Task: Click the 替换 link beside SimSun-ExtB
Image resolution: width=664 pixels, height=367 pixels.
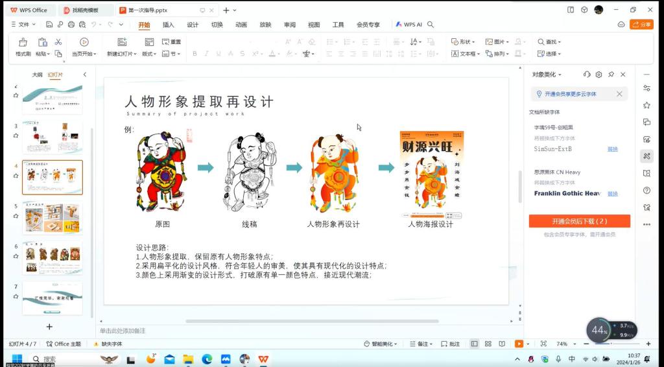Action: tap(612, 149)
